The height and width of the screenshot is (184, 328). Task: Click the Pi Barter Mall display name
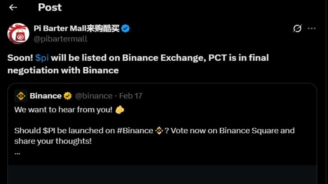click(77, 28)
